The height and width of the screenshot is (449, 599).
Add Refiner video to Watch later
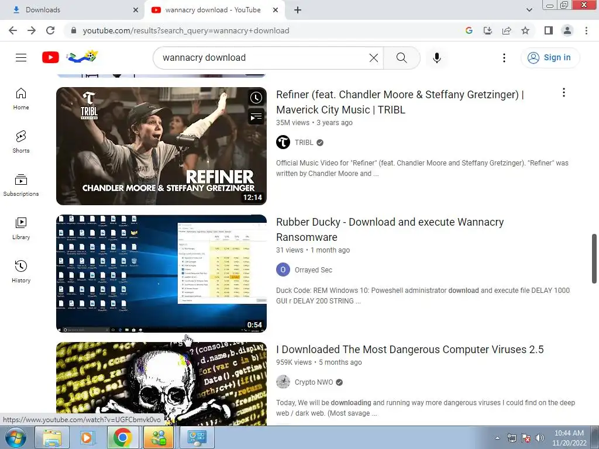coord(256,98)
